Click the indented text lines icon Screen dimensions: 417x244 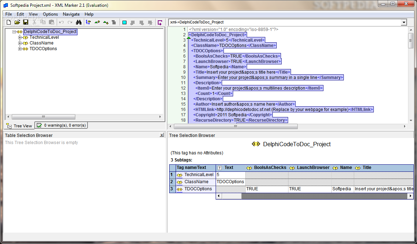[x=114, y=22]
